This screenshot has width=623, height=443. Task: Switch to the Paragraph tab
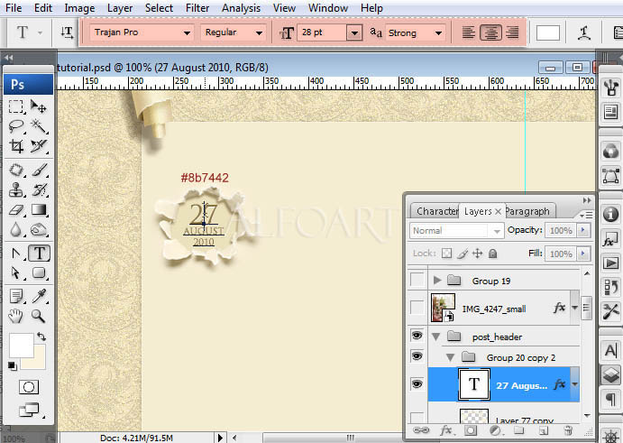pos(528,211)
